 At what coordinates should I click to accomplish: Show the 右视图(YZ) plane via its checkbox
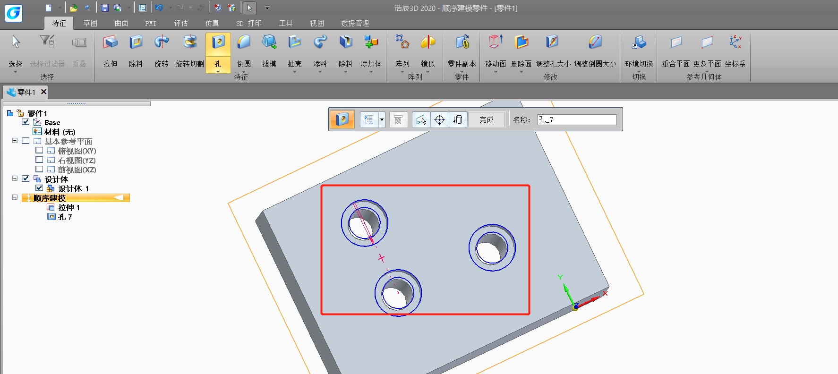pyautogui.click(x=39, y=160)
